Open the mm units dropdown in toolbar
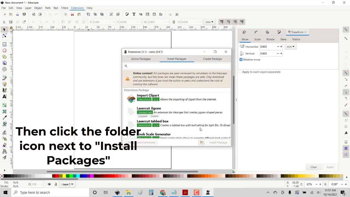 click(x=210, y=22)
